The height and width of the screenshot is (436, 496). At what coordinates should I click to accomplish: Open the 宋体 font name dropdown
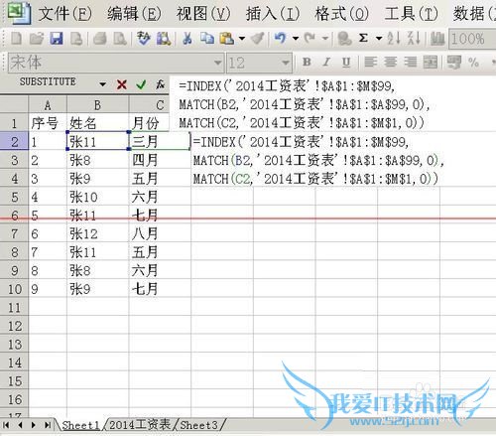(x=217, y=63)
